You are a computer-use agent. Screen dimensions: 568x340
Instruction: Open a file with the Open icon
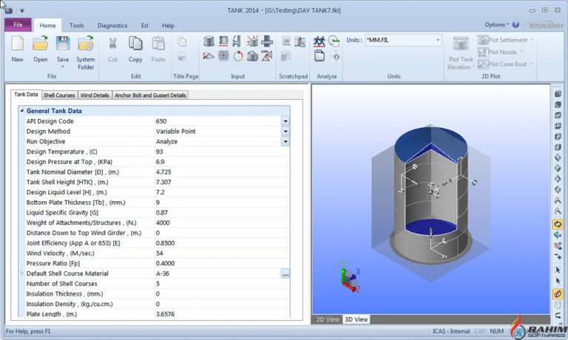[40, 44]
